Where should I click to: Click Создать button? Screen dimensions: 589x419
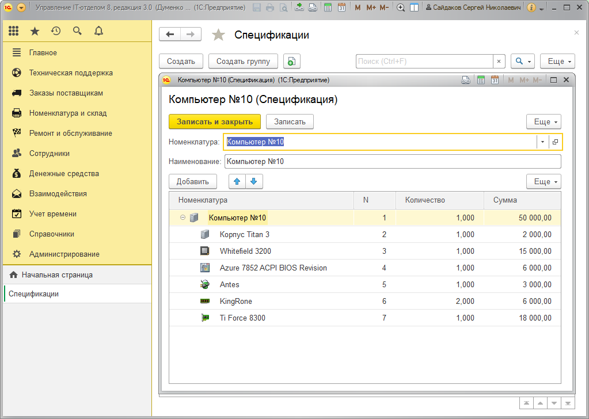pos(181,61)
